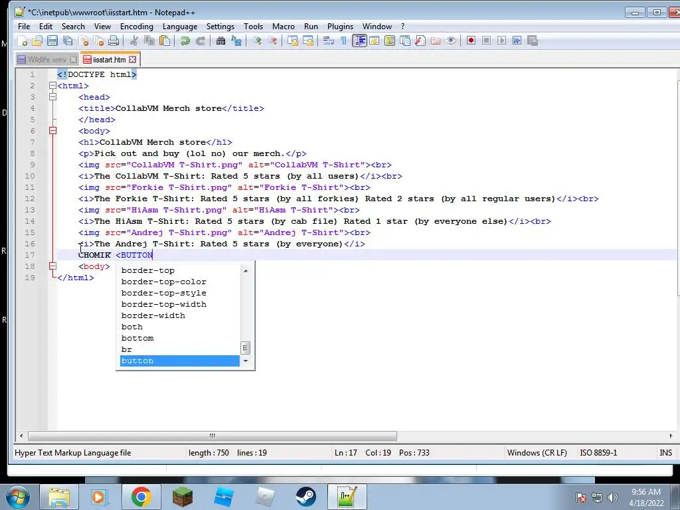The width and height of the screenshot is (680, 510).
Task: Click the horizontal scrollbar thumb
Action: tap(212, 436)
